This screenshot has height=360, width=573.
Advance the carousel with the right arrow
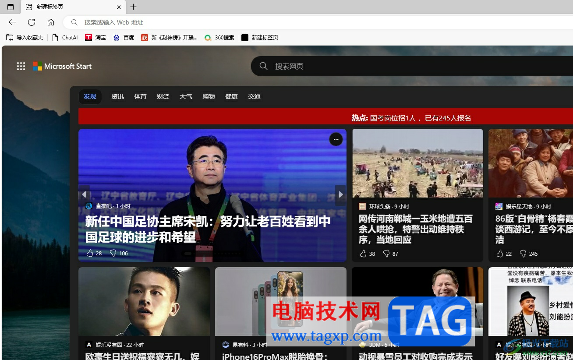[340, 194]
